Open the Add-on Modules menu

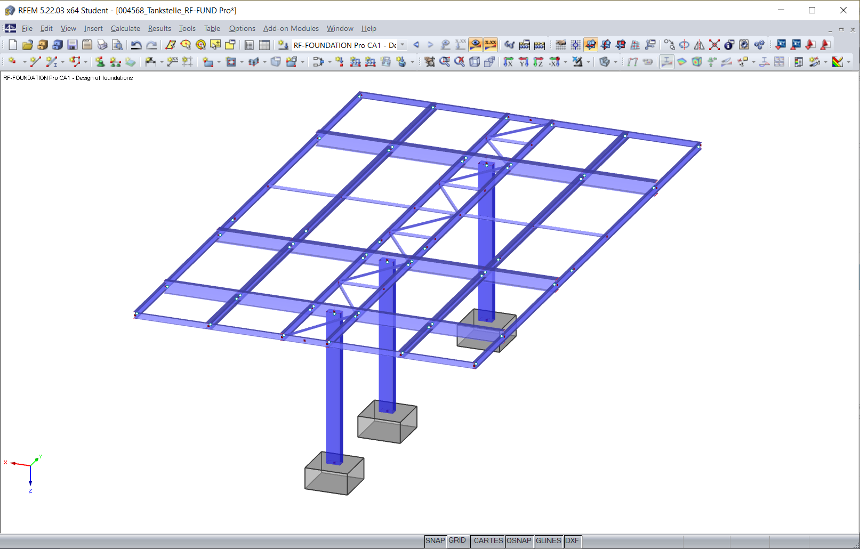[291, 28]
